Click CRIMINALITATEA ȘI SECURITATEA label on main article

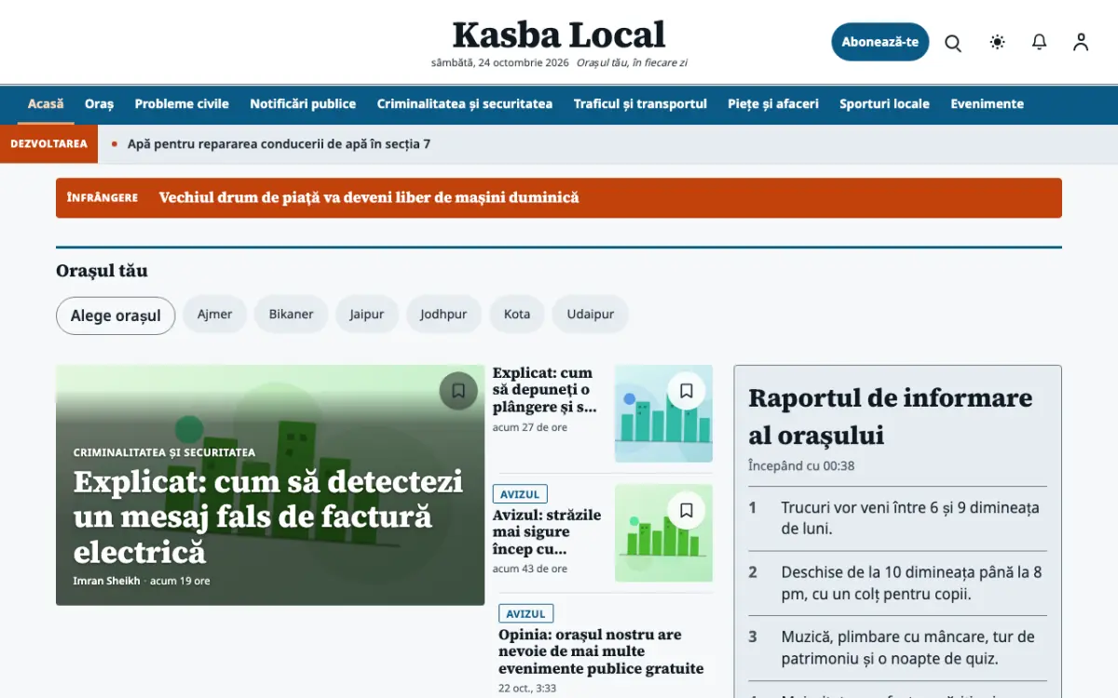click(x=164, y=452)
